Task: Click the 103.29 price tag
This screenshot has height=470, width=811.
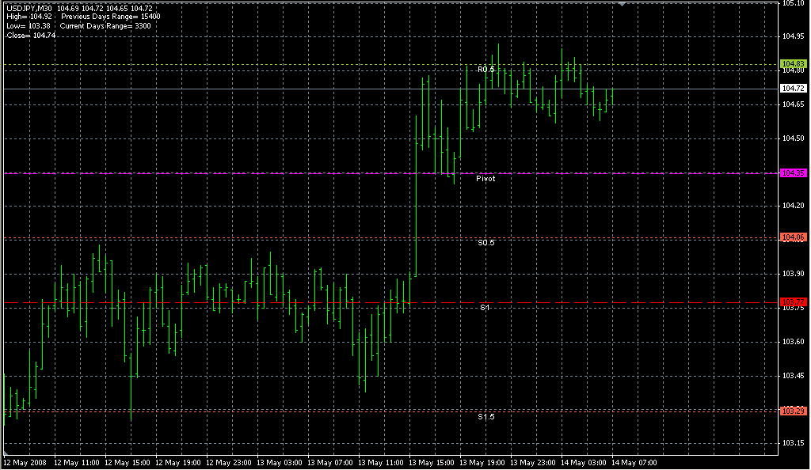Action: [x=793, y=411]
